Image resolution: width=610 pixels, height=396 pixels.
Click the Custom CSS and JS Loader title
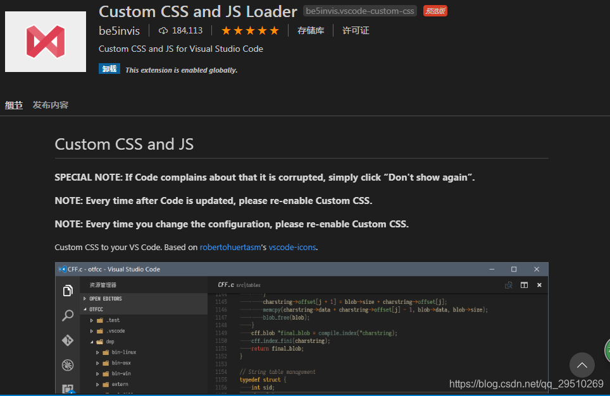click(x=197, y=11)
